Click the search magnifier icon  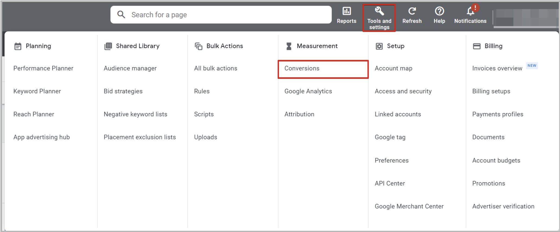click(x=121, y=14)
